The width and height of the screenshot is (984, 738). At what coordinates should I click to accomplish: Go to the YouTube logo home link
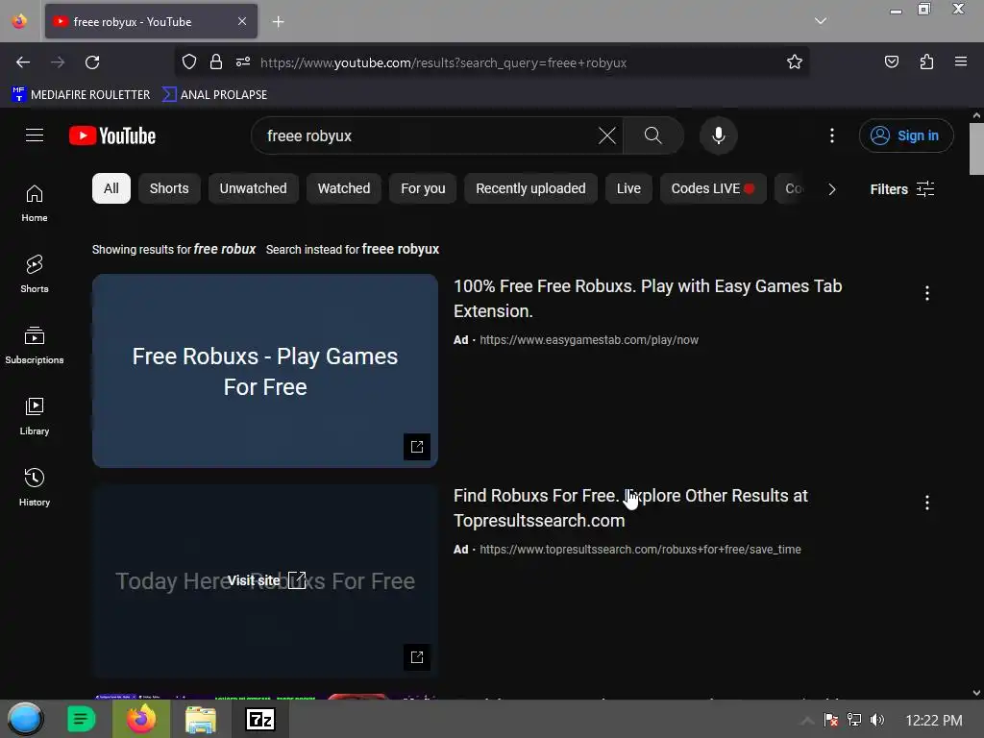coord(112,135)
